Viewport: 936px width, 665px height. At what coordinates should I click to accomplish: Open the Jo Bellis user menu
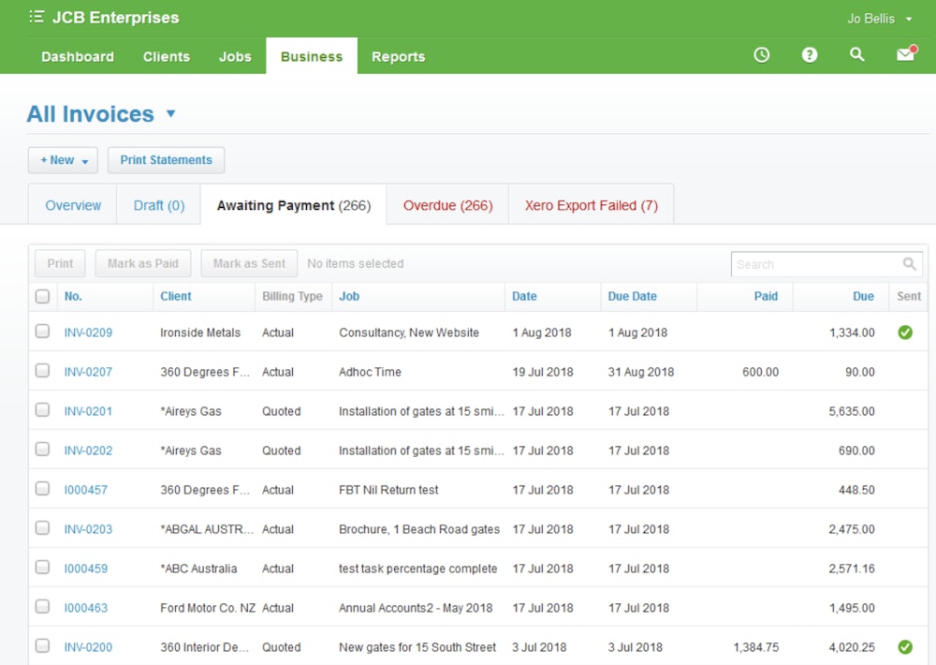tap(879, 19)
